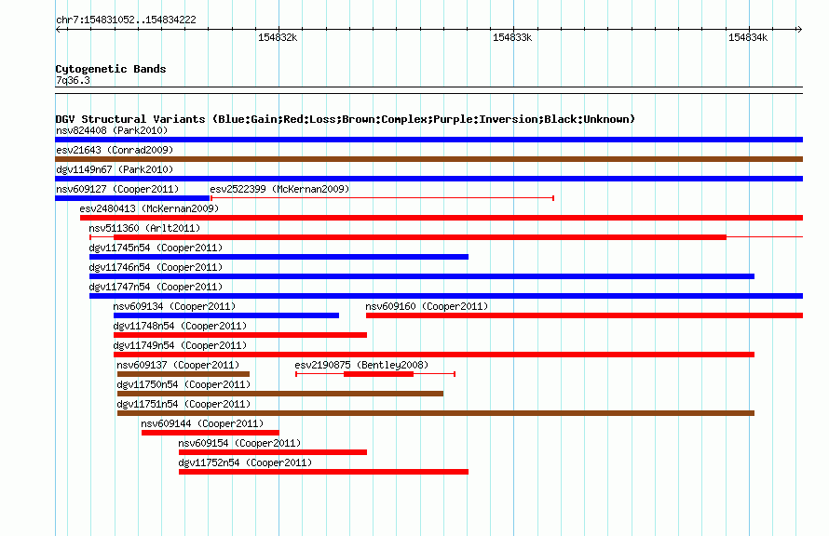Select the red esv2480413 loss bar
Image resolution: width=829 pixels, height=536 pixels.
coord(442,218)
